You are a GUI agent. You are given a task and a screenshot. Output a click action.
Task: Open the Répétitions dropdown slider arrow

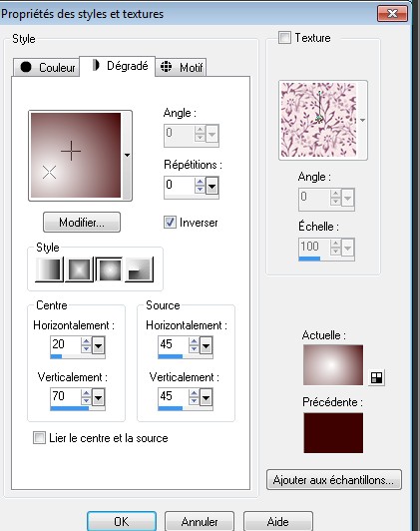tap(211, 186)
